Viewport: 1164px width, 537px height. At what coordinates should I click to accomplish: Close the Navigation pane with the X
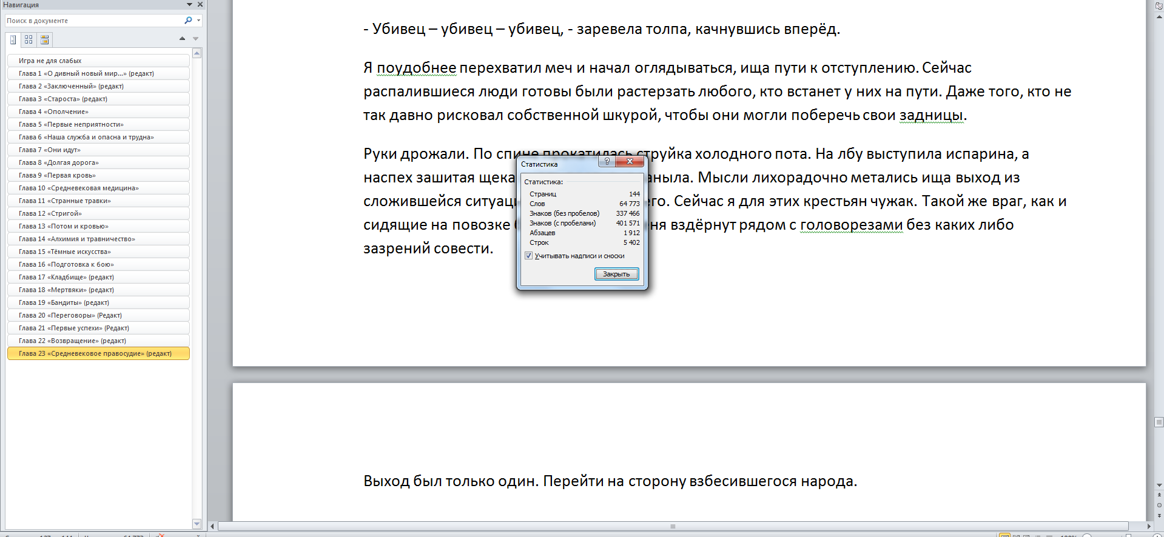coord(200,5)
